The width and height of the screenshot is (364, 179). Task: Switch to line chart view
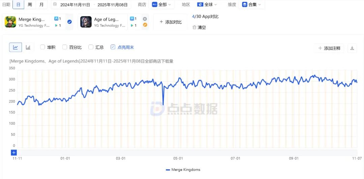point(16,47)
